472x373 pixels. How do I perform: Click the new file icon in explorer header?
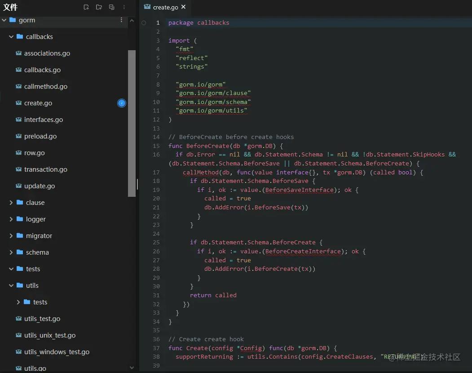pos(86,7)
